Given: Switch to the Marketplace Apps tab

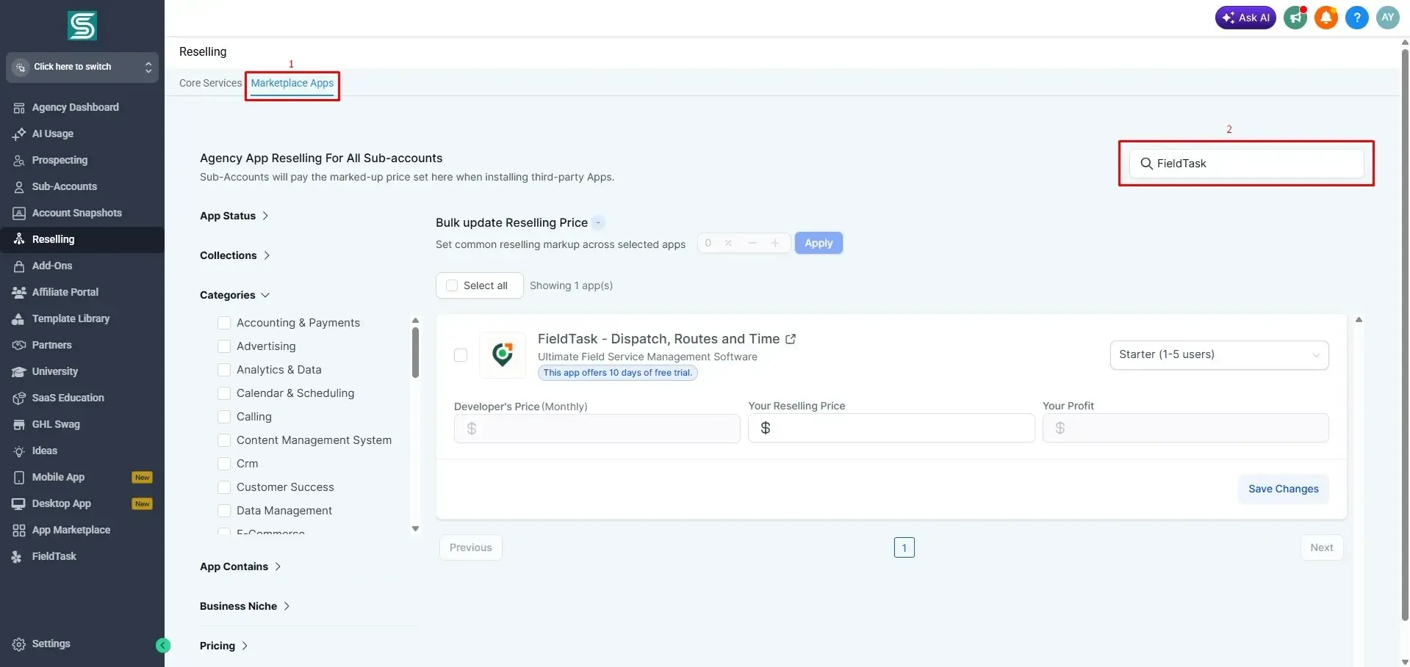Looking at the screenshot, I should click(292, 83).
